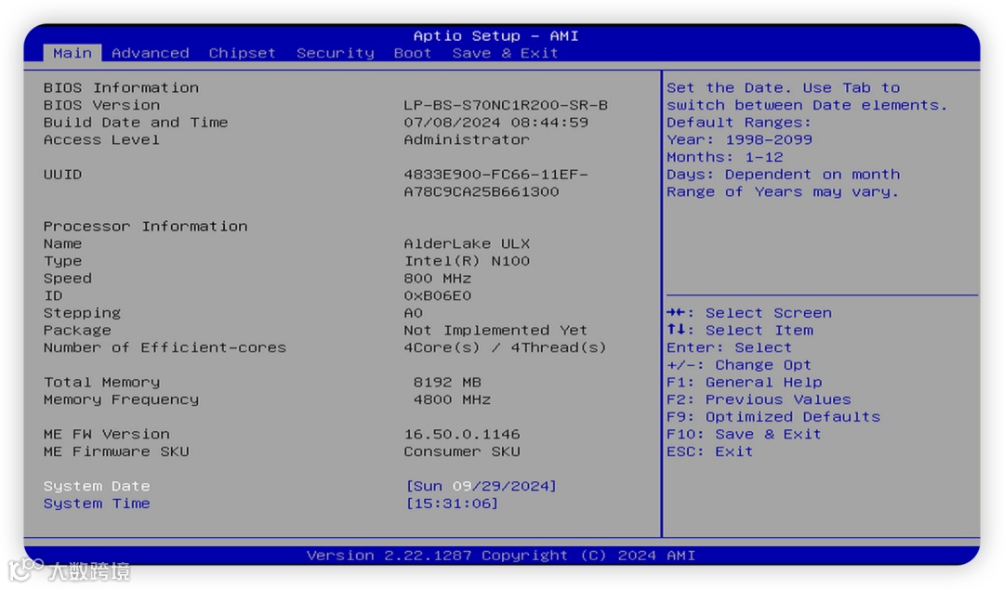The height and width of the screenshot is (589, 1004).
Task: Click the processor type Intel(R) N100
Action: tap(467, 260)
